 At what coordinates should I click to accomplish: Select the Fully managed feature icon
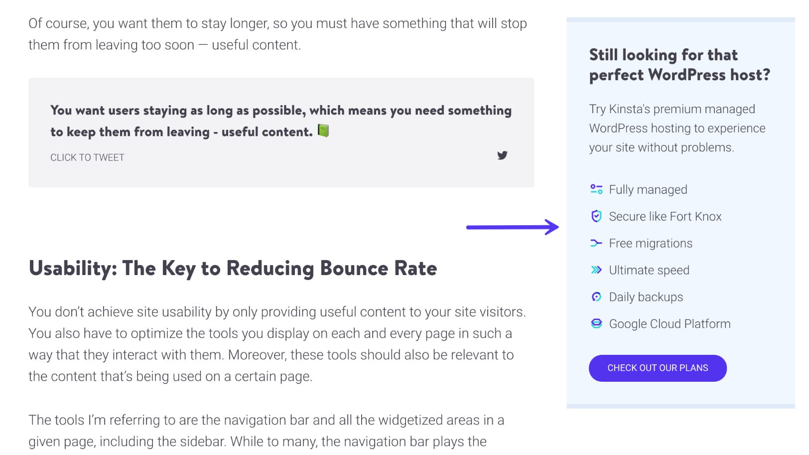click(595, 189)
